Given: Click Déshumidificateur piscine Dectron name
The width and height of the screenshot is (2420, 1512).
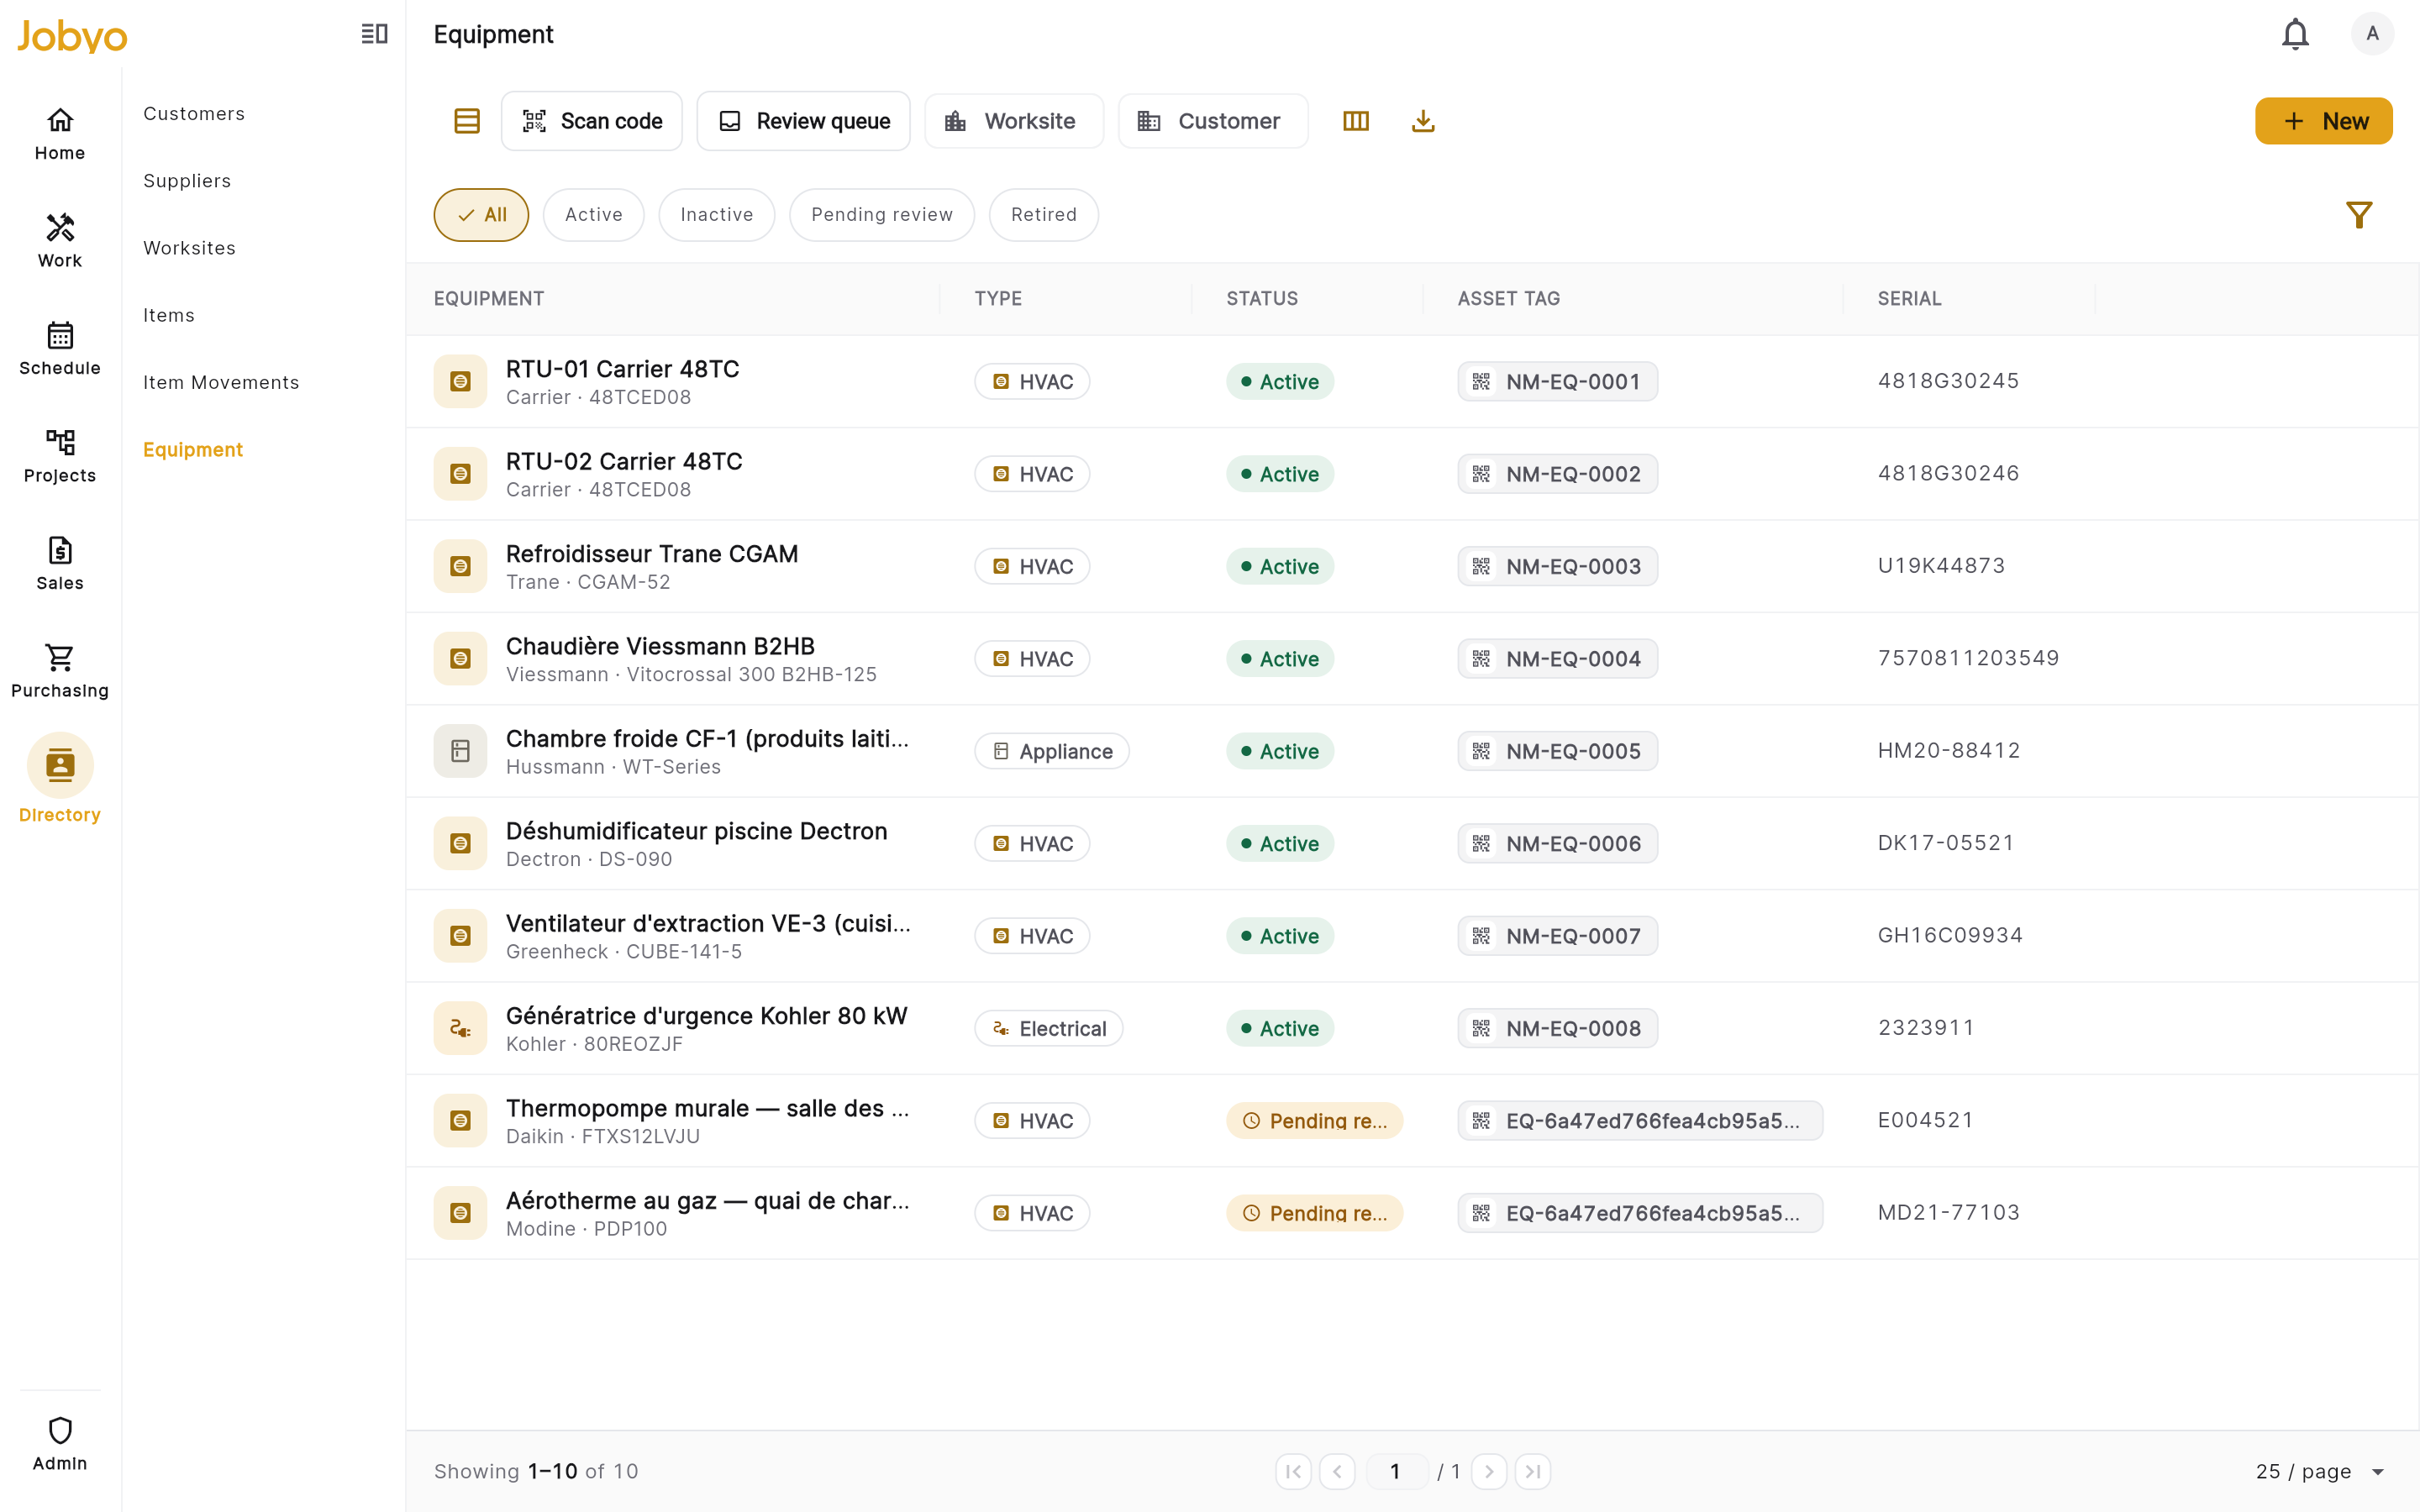Looking at the screenshot, I should [x=697, y=831].
